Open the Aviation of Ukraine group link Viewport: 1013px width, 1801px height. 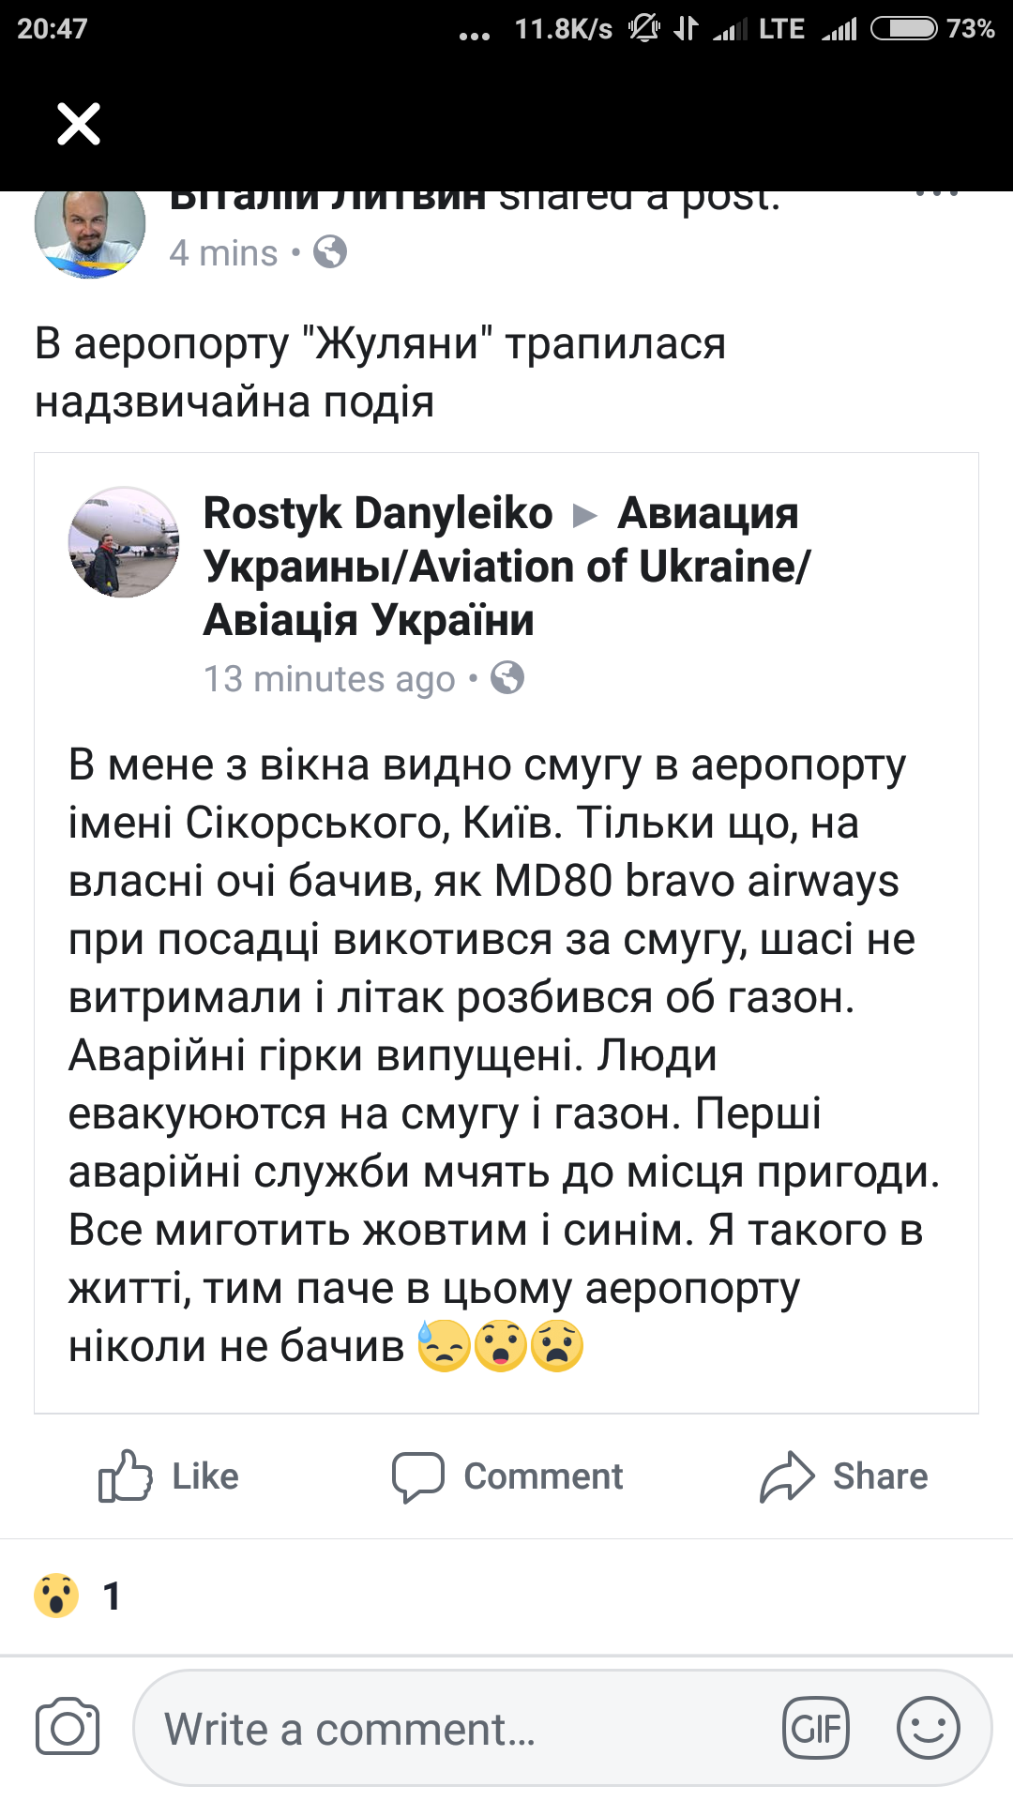tap(506, 568)
